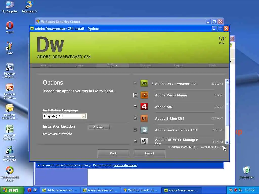
Task: Launch the Windows Media Player desktop icon
Action: tap(10, 174)
